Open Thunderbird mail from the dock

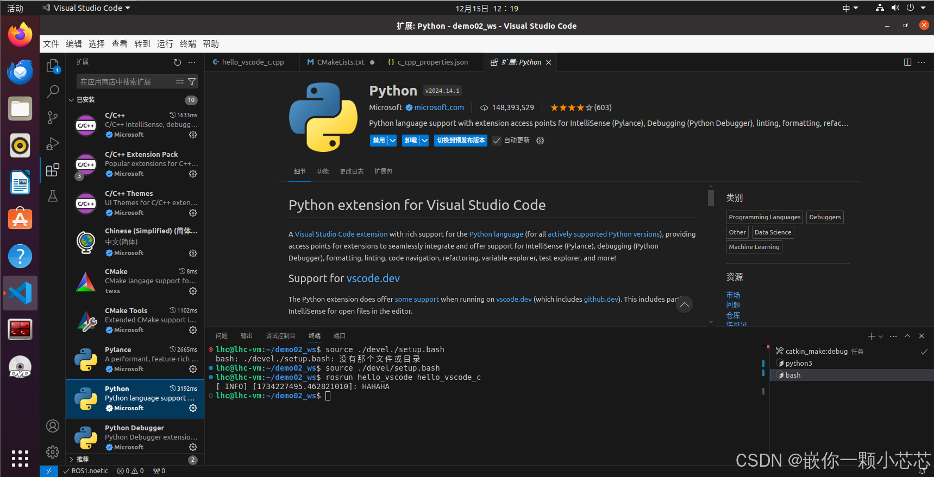tap(20, 72)
